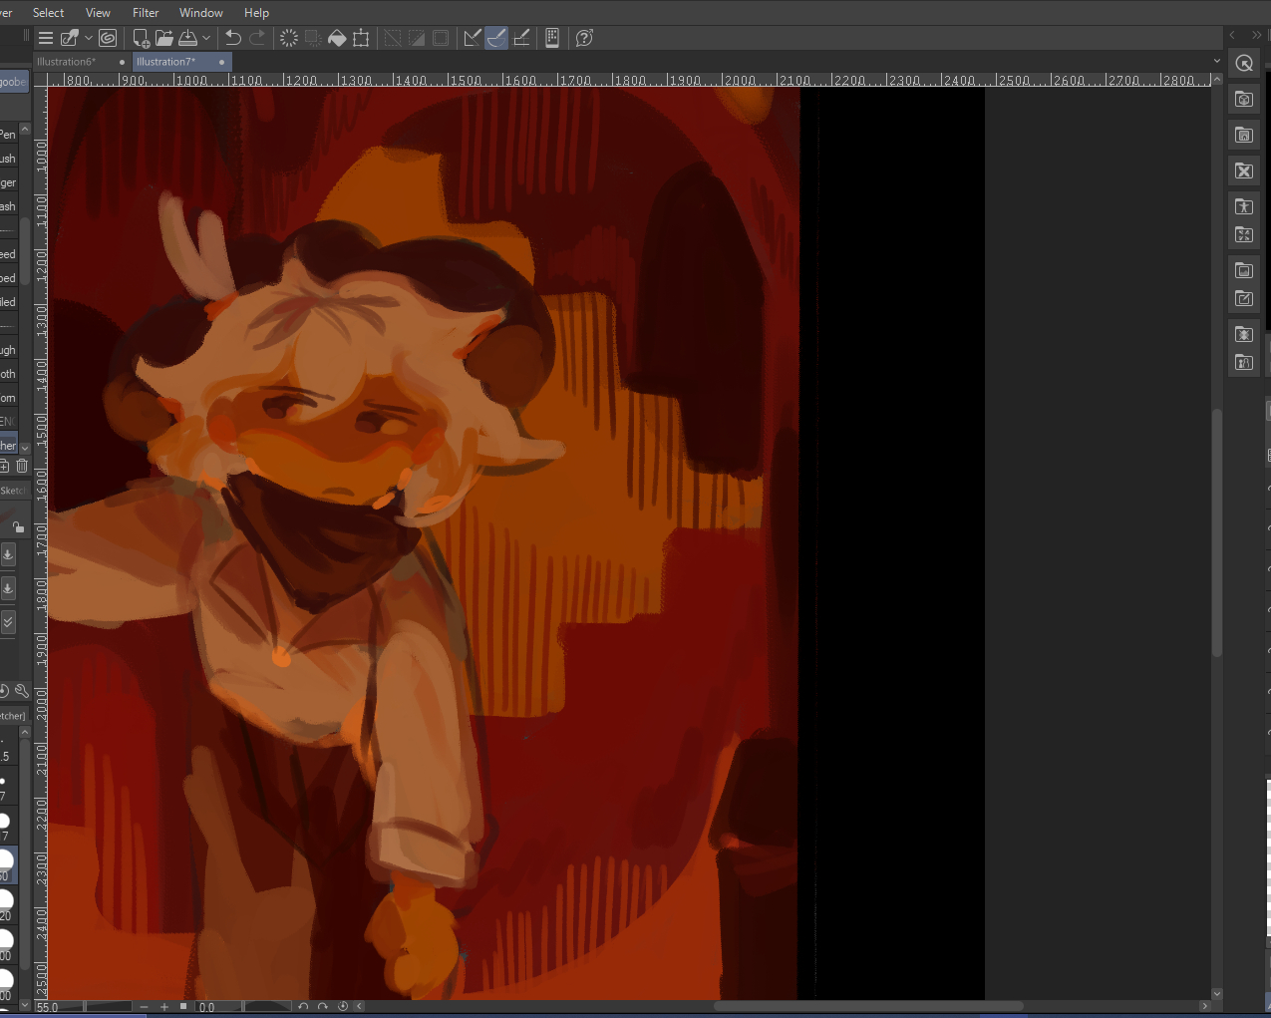Switch to the Illustration6 tab
The width and height of the screenshot is (1271, 1018).
[x=67, y=62]
